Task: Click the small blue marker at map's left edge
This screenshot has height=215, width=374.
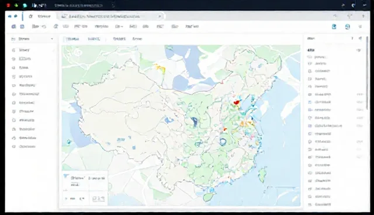Action: point(69,141)
